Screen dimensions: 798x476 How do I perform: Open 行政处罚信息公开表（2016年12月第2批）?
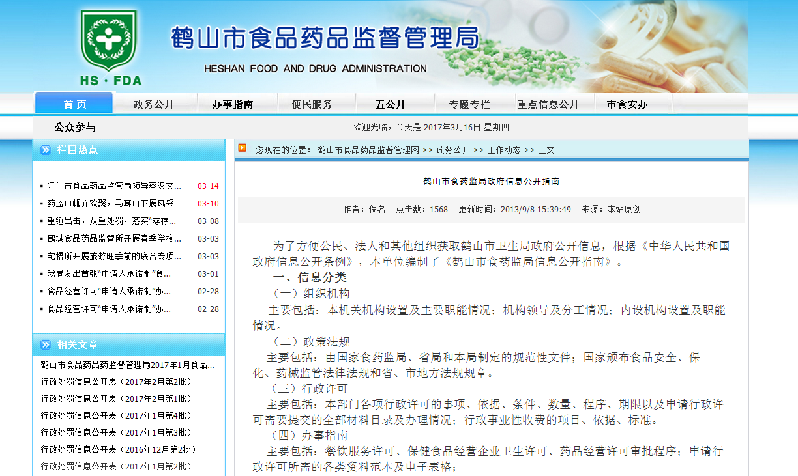(x=119, y=449)
